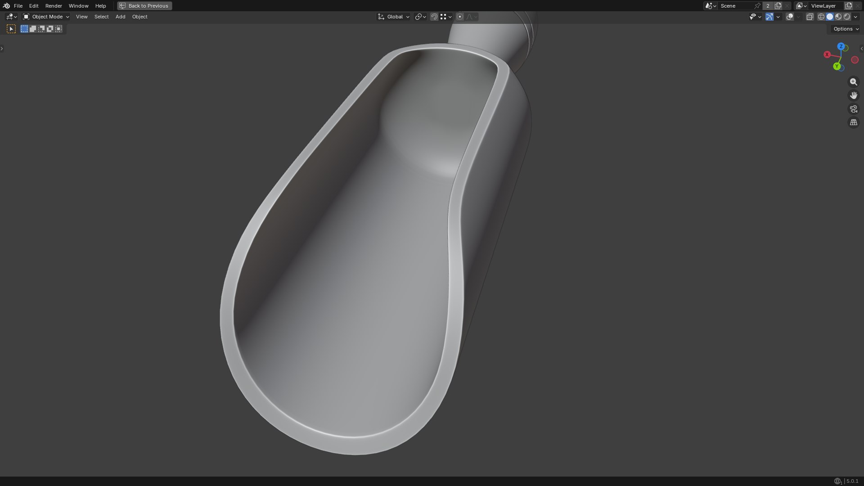
Task: Open the View menu in 3D viewport
Action: [x=81, y=17]
